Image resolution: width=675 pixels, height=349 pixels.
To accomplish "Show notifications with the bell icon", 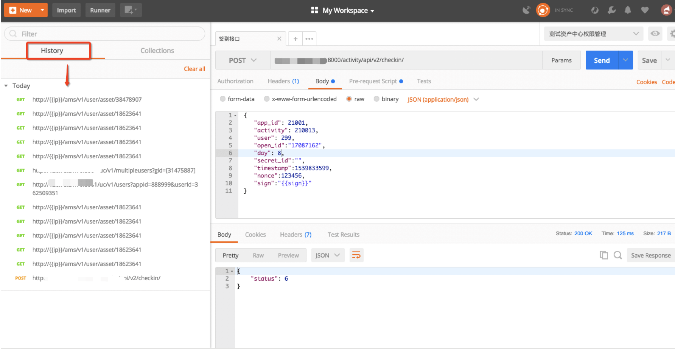I will pyautogui.click(x=628, y=10).
